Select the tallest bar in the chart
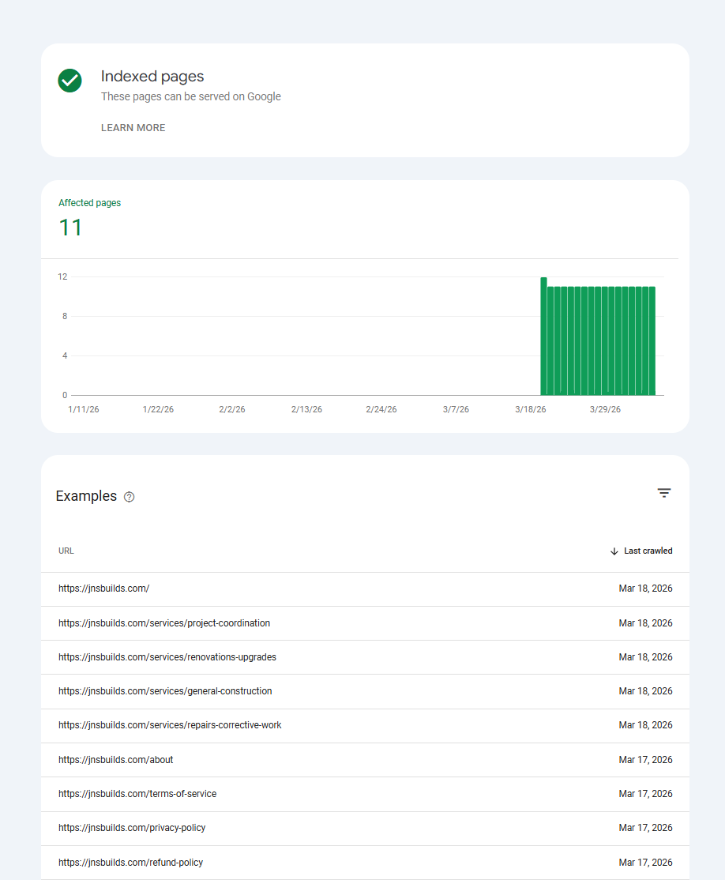Screen dimensions: 725x880 click(x=543, y=336)
